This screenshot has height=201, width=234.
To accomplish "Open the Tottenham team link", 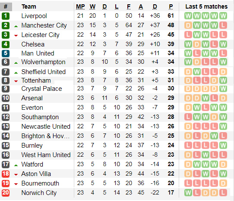I will click(36, 80).
